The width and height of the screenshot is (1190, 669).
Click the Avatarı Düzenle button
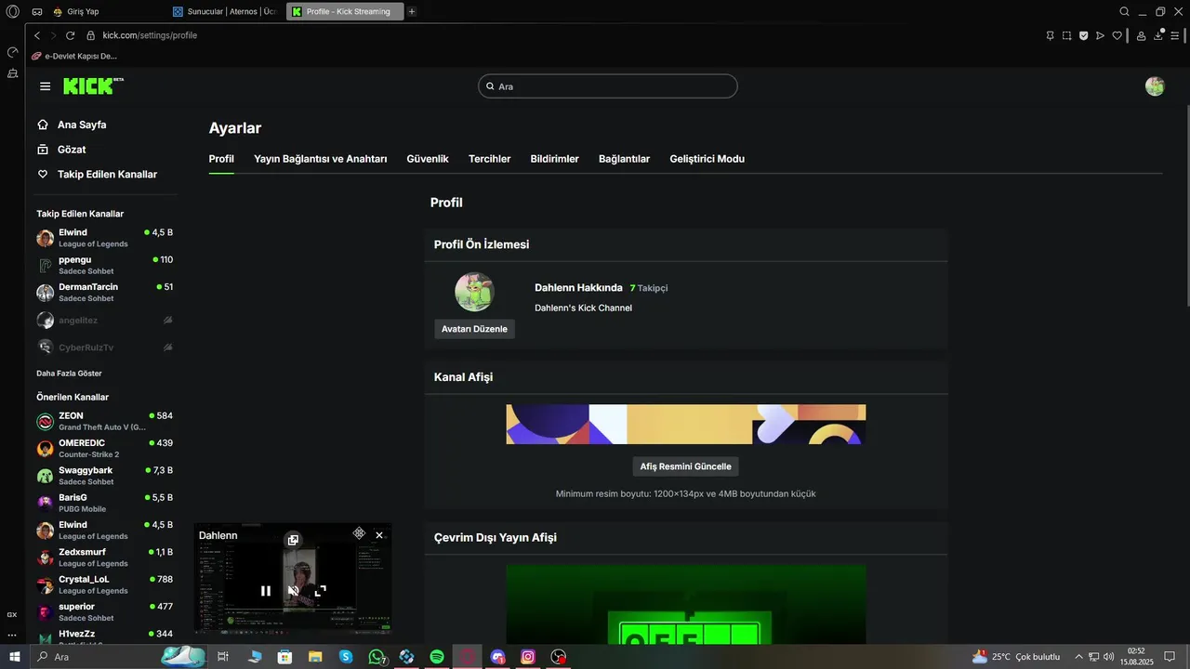(474, 329)
